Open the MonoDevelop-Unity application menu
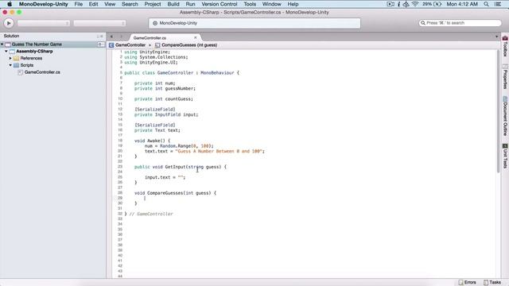This screenshot has width=509, height=286. pos(43,4)
